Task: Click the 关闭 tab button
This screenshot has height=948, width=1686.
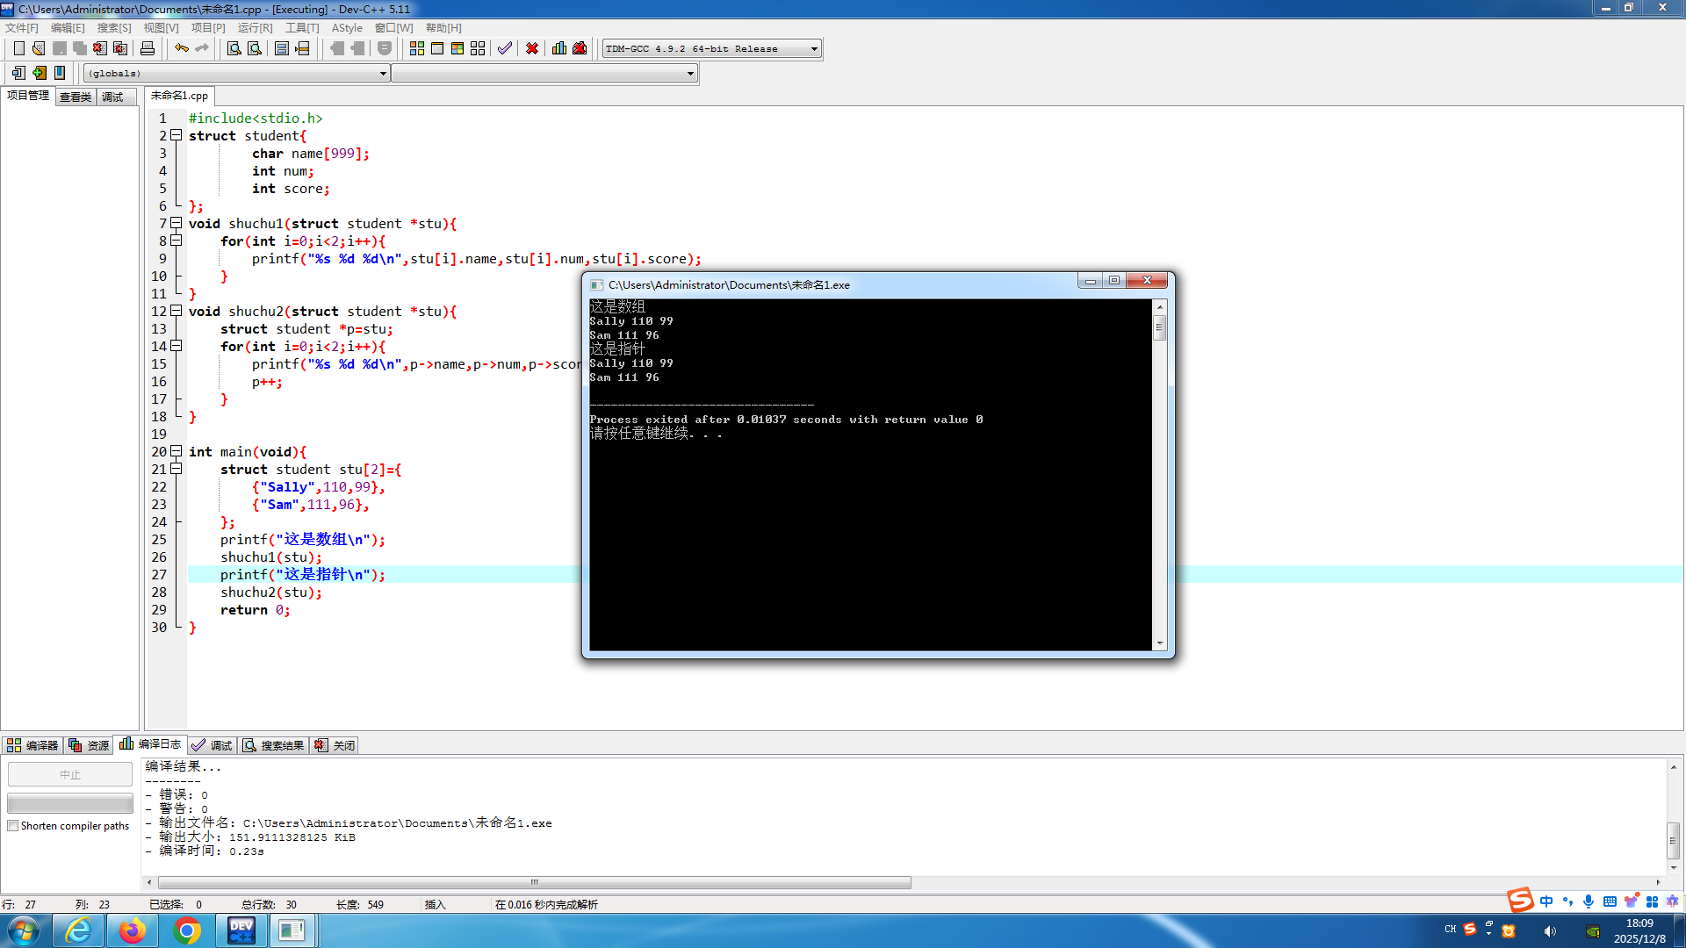Action: tap(335, 745)
